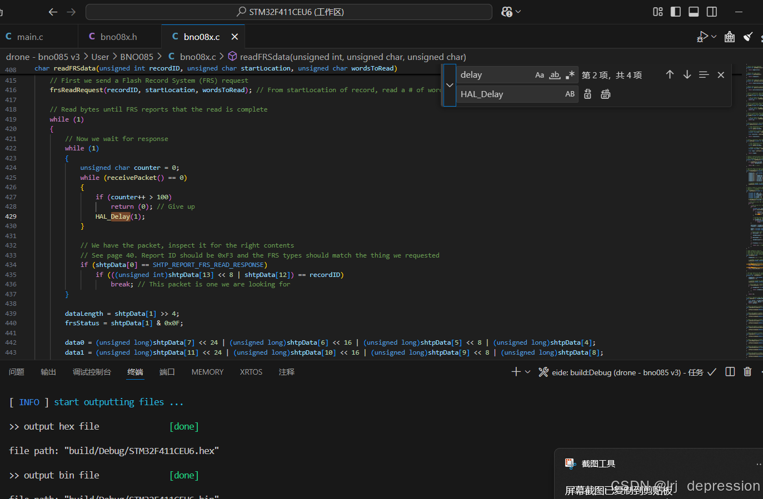Image resolution: width=763 pixels, height=499 pixels.
Task: Switch to the main.c editor tab
Action: [x=30, y=37]
